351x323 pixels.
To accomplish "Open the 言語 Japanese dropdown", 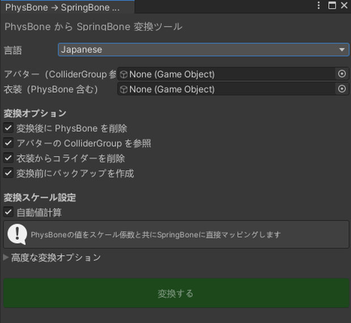I will pyautogui.click(x=203, y=49).
